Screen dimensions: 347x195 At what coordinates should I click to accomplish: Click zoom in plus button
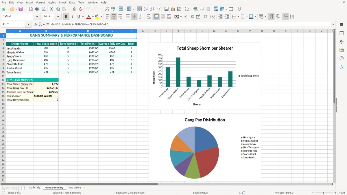(x=335, y=193)
